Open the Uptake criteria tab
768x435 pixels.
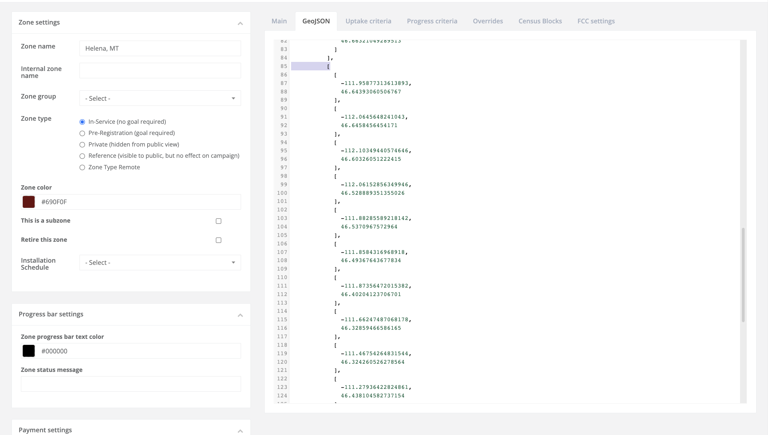click(368, 21)
